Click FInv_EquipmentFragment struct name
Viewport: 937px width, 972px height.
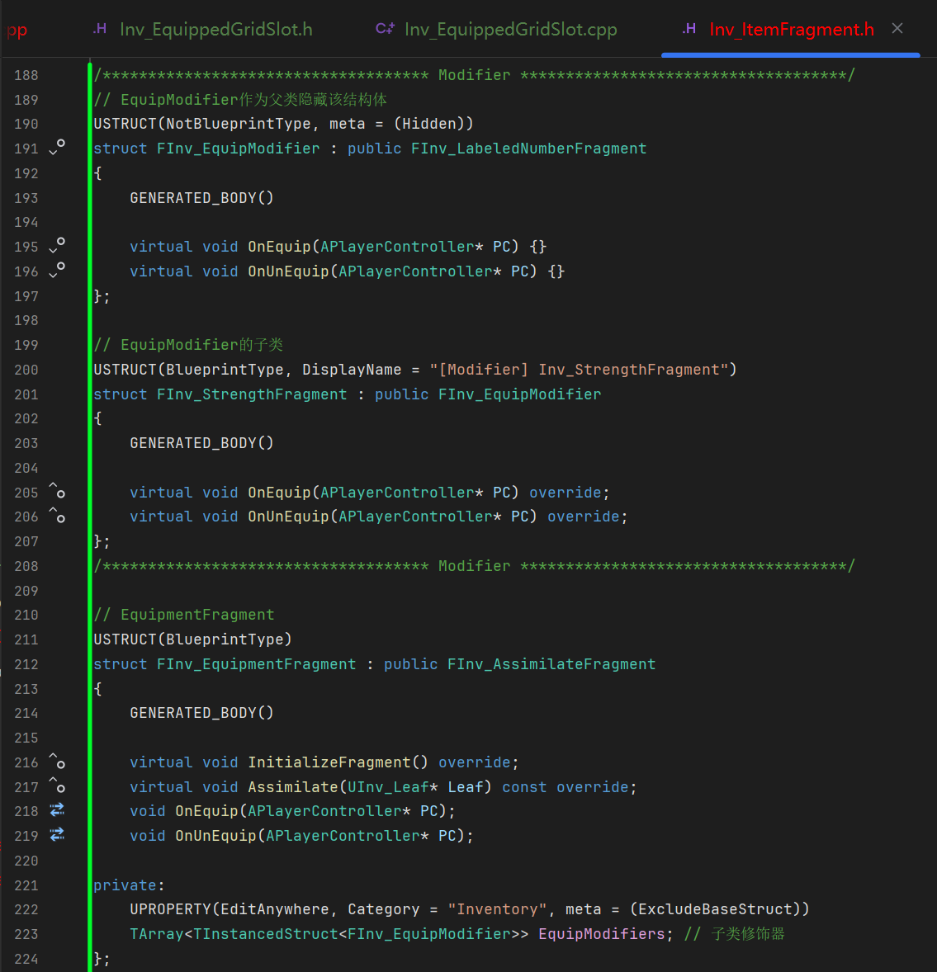256,664
